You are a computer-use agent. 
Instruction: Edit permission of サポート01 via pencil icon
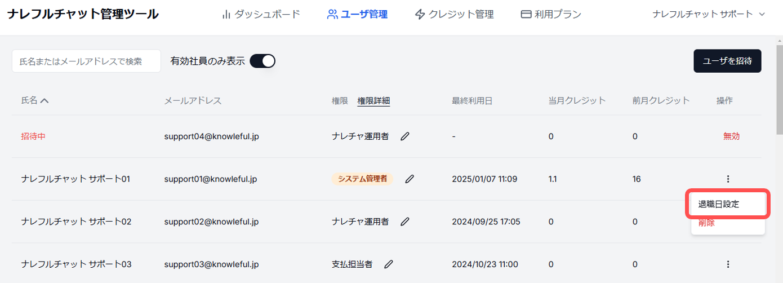click(410, 179)
